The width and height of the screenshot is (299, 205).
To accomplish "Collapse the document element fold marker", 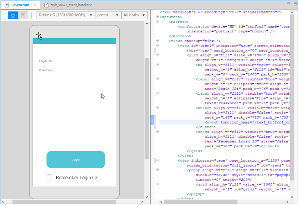I will click(x=157, y=17).
